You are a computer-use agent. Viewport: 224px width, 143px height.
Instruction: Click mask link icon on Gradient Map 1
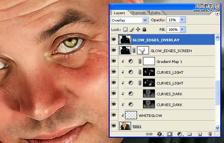pos(140,61)
